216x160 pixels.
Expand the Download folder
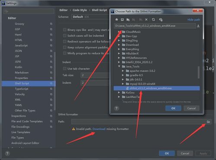click(119, 45)
